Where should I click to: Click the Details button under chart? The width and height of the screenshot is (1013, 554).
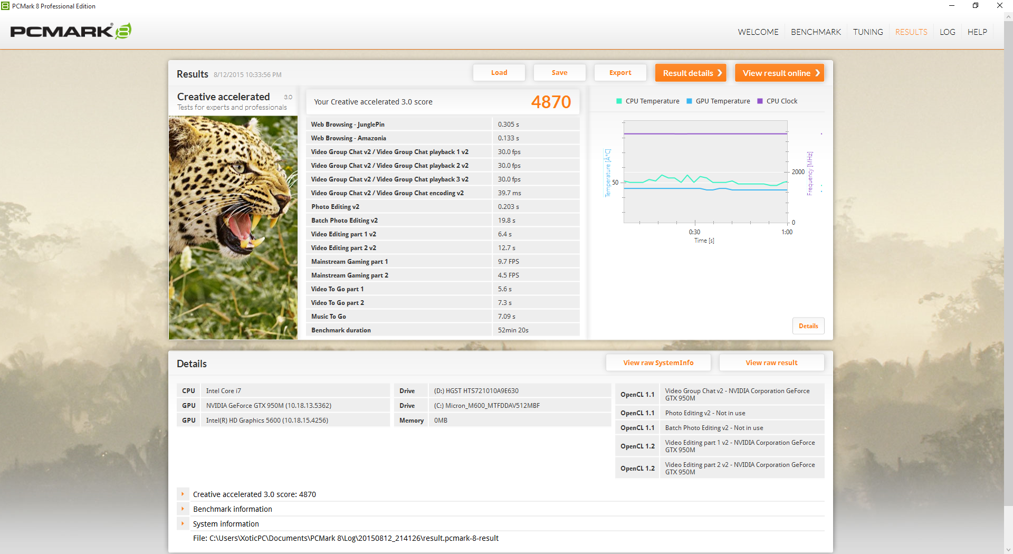click(808, 326)
